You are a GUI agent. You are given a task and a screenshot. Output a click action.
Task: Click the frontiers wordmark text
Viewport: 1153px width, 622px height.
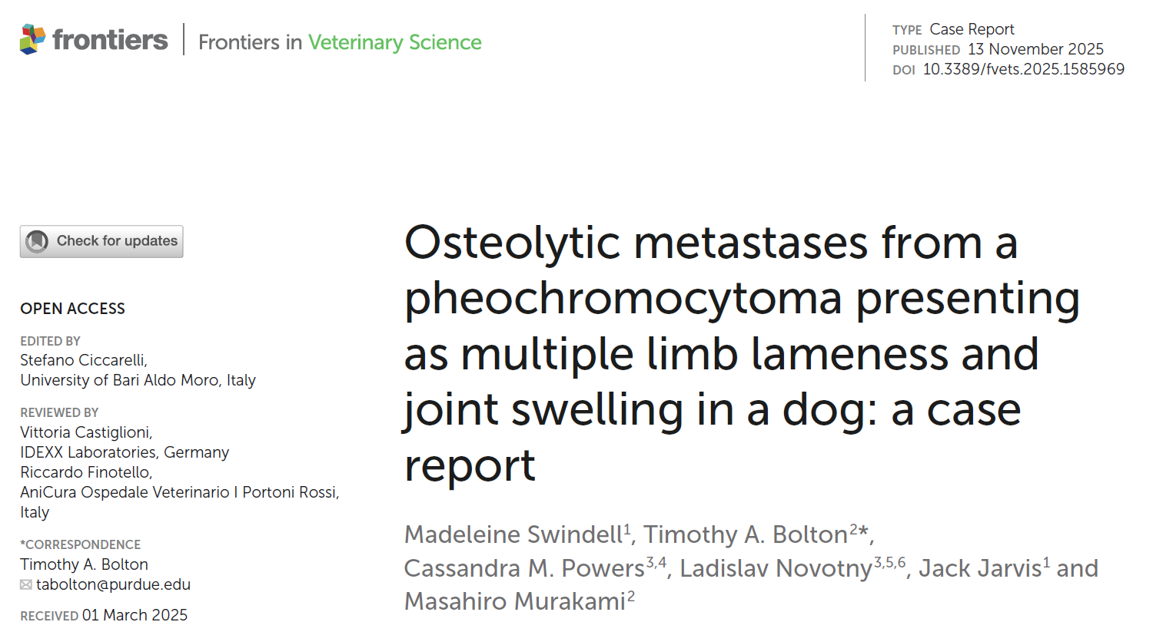pos(110,39)
